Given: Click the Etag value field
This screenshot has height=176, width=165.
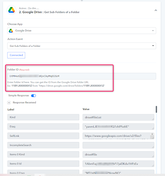Looking at the screenshot, I should (118, 126).
